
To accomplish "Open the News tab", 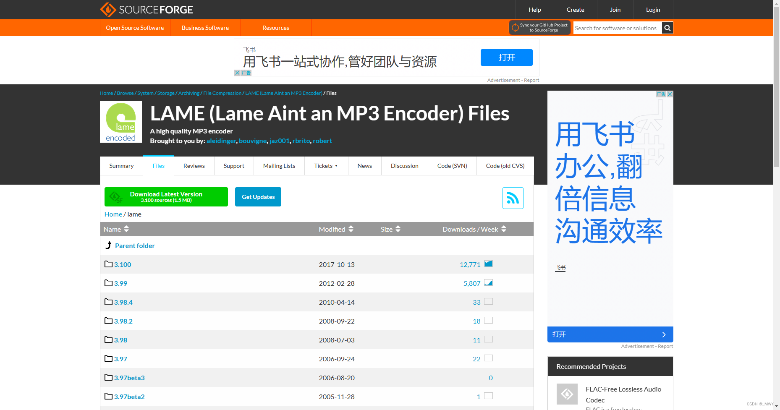I will (x=365, y=166).
